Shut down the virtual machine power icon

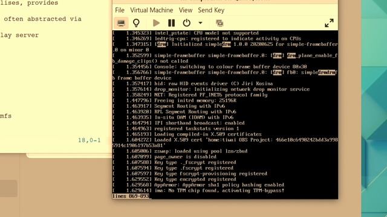[187, 23]
